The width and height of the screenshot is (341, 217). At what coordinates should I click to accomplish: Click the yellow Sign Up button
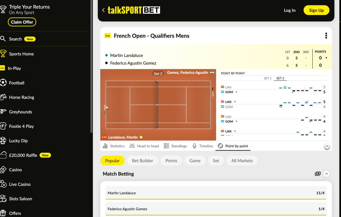tap(316, 10)
